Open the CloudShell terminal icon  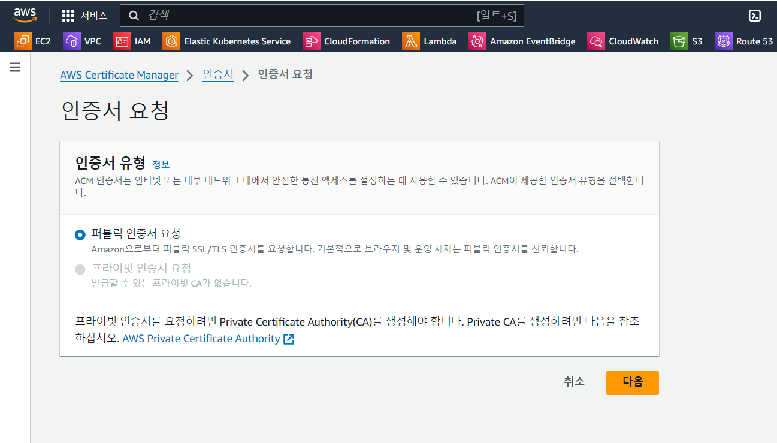click(755, 16)
